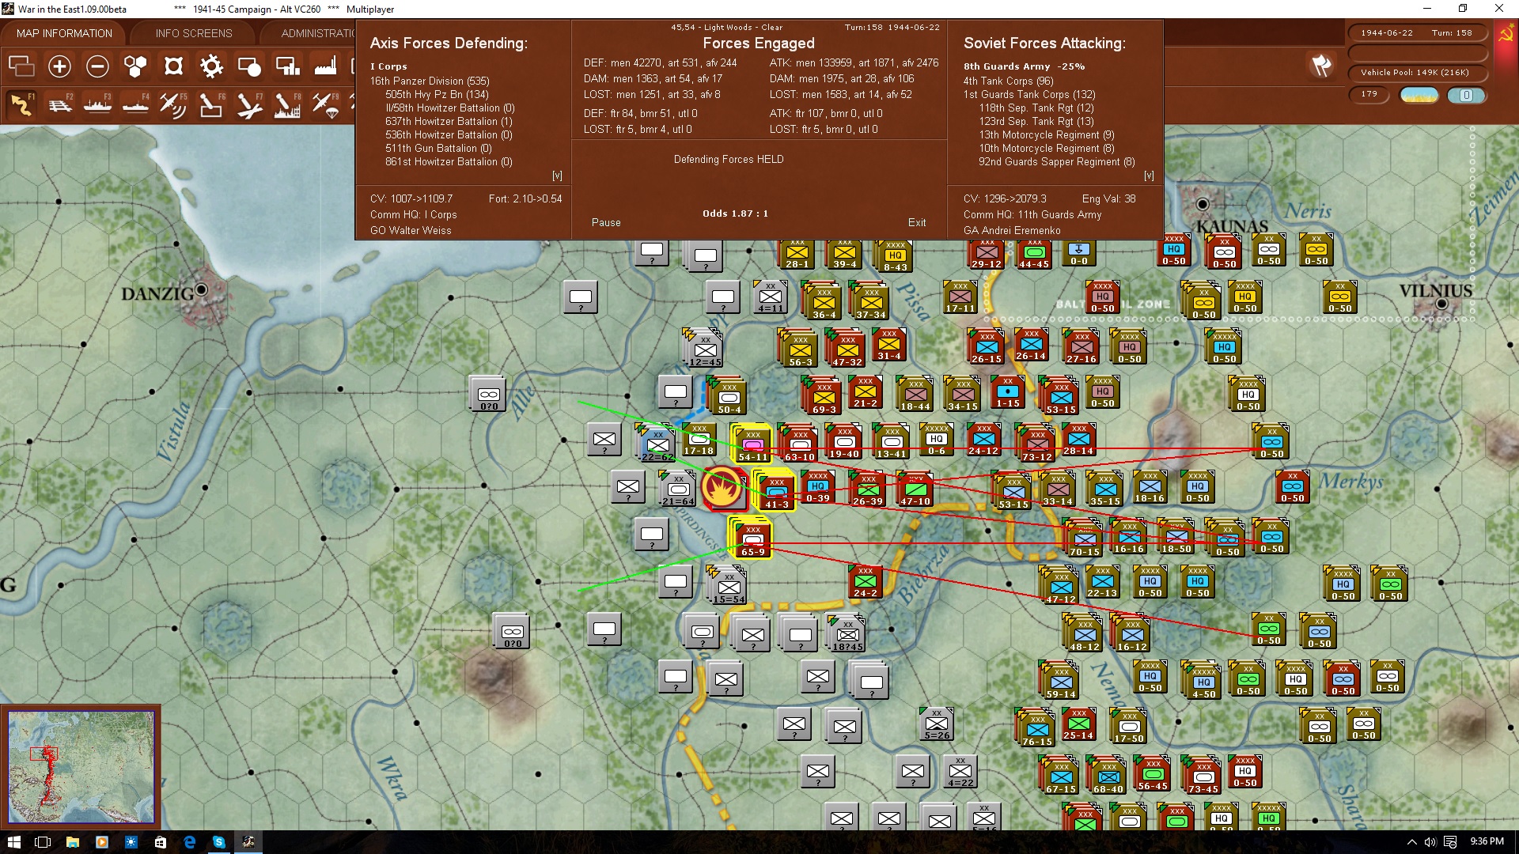
Task: Select the highlighted 54-11 Soviet unit
Action: coord(752,444)
